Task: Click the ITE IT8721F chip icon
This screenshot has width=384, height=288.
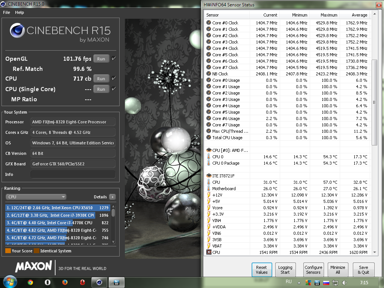Action: (208, 175)
